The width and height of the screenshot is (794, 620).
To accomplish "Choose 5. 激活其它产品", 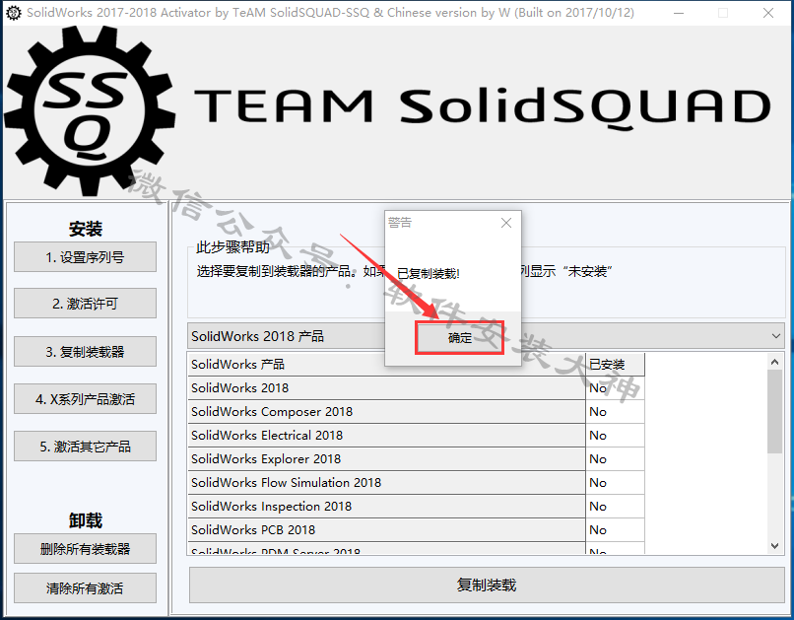I will [x=85, y=447].
